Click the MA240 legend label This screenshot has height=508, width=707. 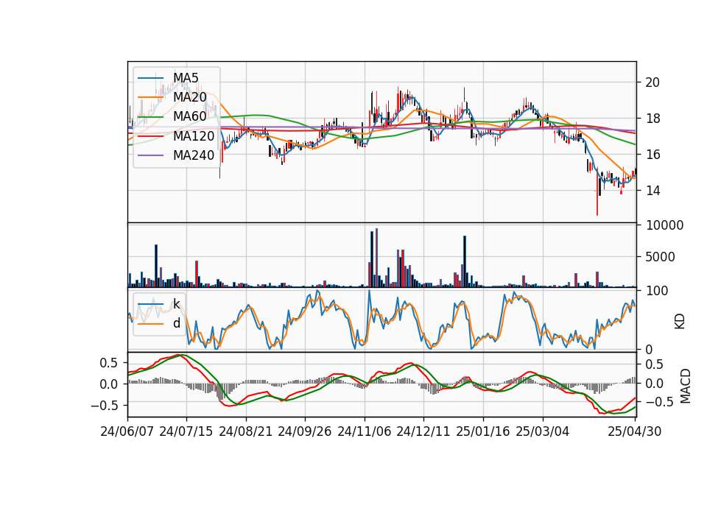(194, 155)
